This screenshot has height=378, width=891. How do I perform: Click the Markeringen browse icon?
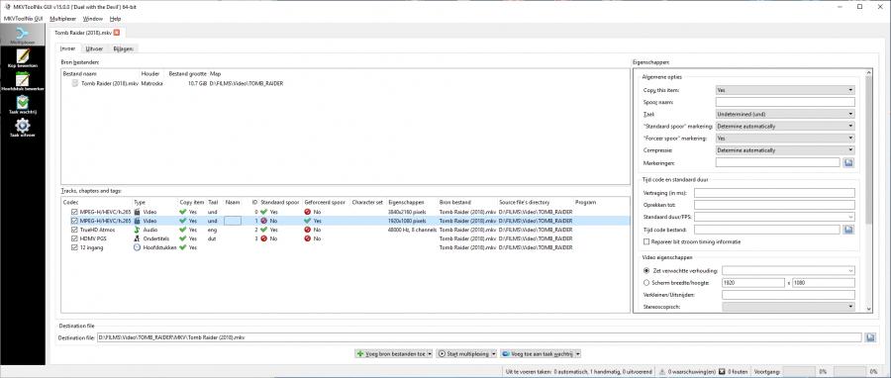pos(849,162)
